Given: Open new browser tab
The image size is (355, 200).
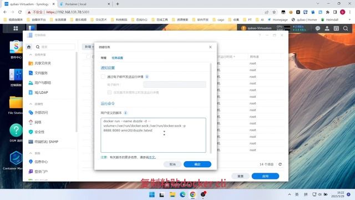Looking at the screenshot, I should click(x=118, y=4).
